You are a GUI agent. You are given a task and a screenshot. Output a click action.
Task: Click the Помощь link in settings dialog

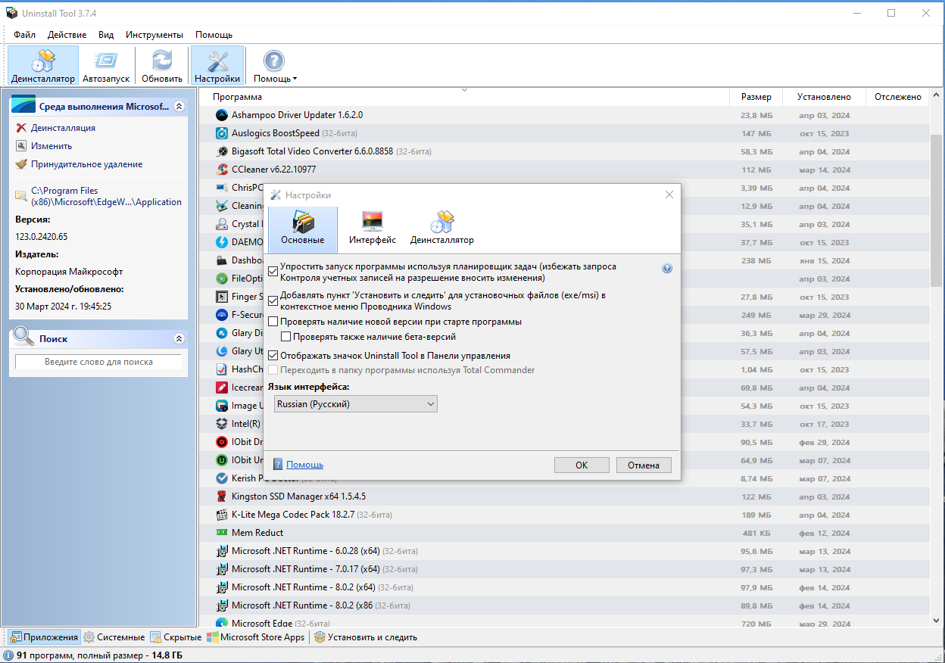[x=304, y=465]
